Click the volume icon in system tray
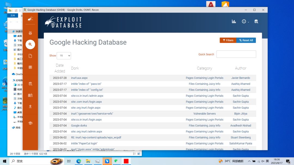Screen dimensions: 294x165 tap(263, 161)
